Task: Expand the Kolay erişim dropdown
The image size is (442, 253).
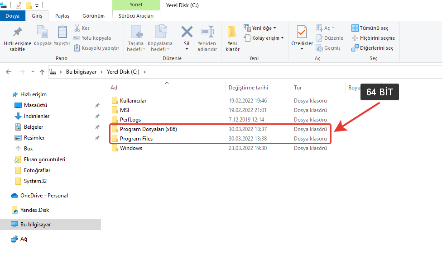Action: coord(264,38)
